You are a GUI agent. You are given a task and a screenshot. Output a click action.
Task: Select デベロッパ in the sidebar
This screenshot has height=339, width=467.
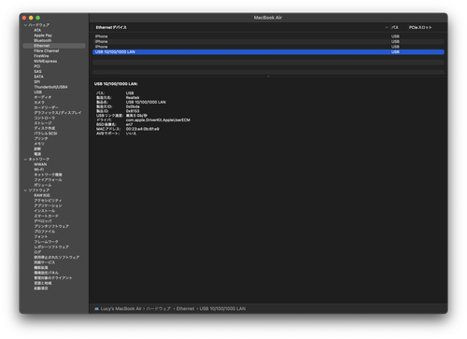pyautogui.click(x=43, y=221)
